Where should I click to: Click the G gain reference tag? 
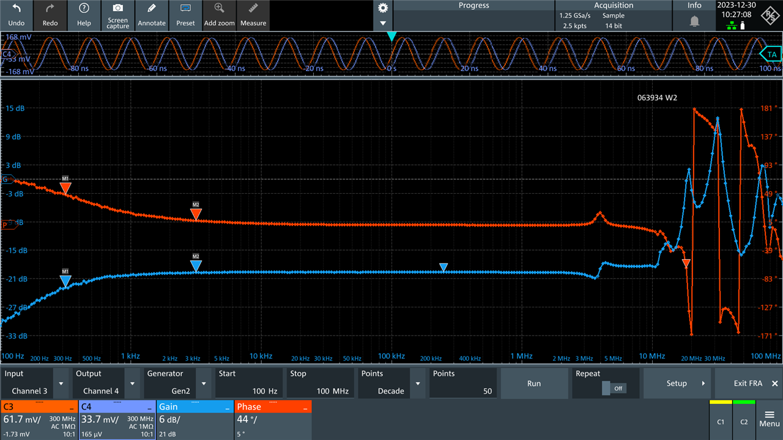point(7,179)
